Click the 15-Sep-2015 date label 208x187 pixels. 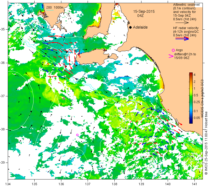[x=144, y=11]
